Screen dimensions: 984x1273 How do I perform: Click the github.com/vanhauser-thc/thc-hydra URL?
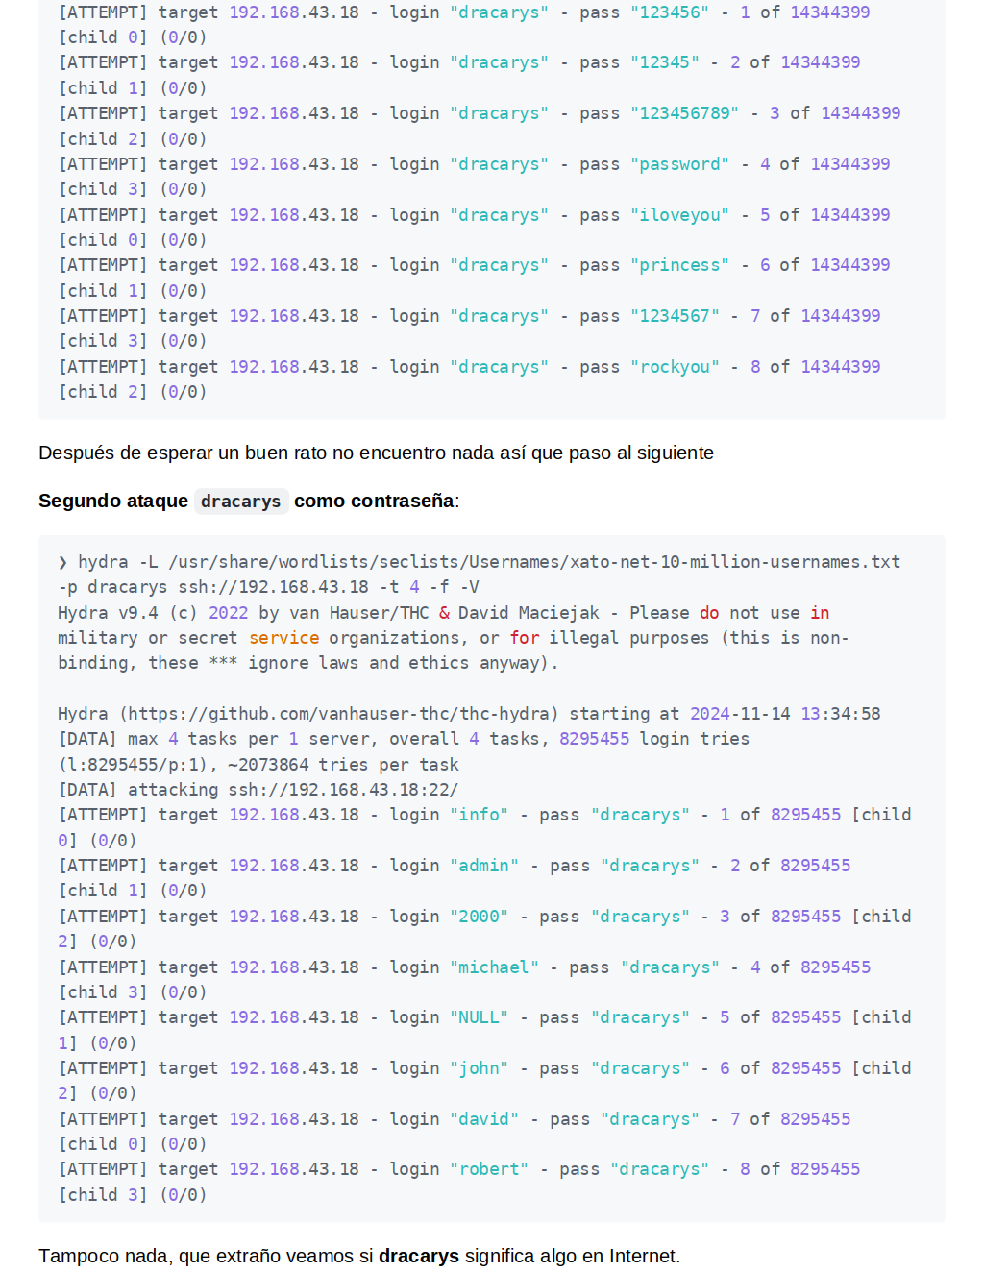point(339,714)
